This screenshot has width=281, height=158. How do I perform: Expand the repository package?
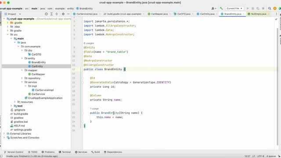point(22,78)
